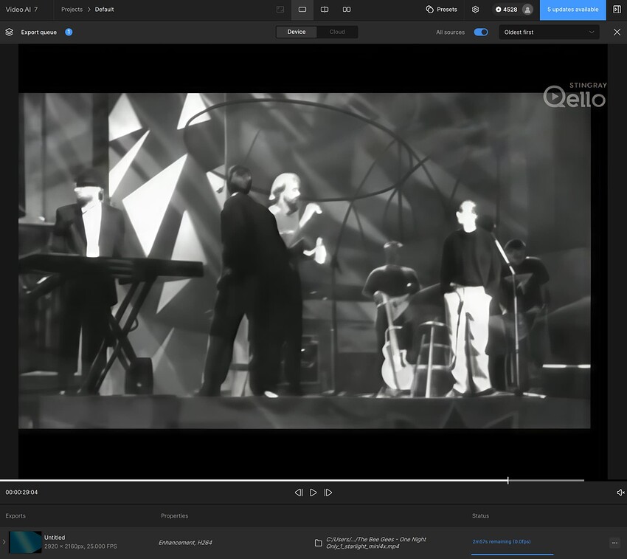Screen dimensions: 627x559
Task: Click the Video AI 7 app title
Action: pyautogui.click(x=21, y=10)
